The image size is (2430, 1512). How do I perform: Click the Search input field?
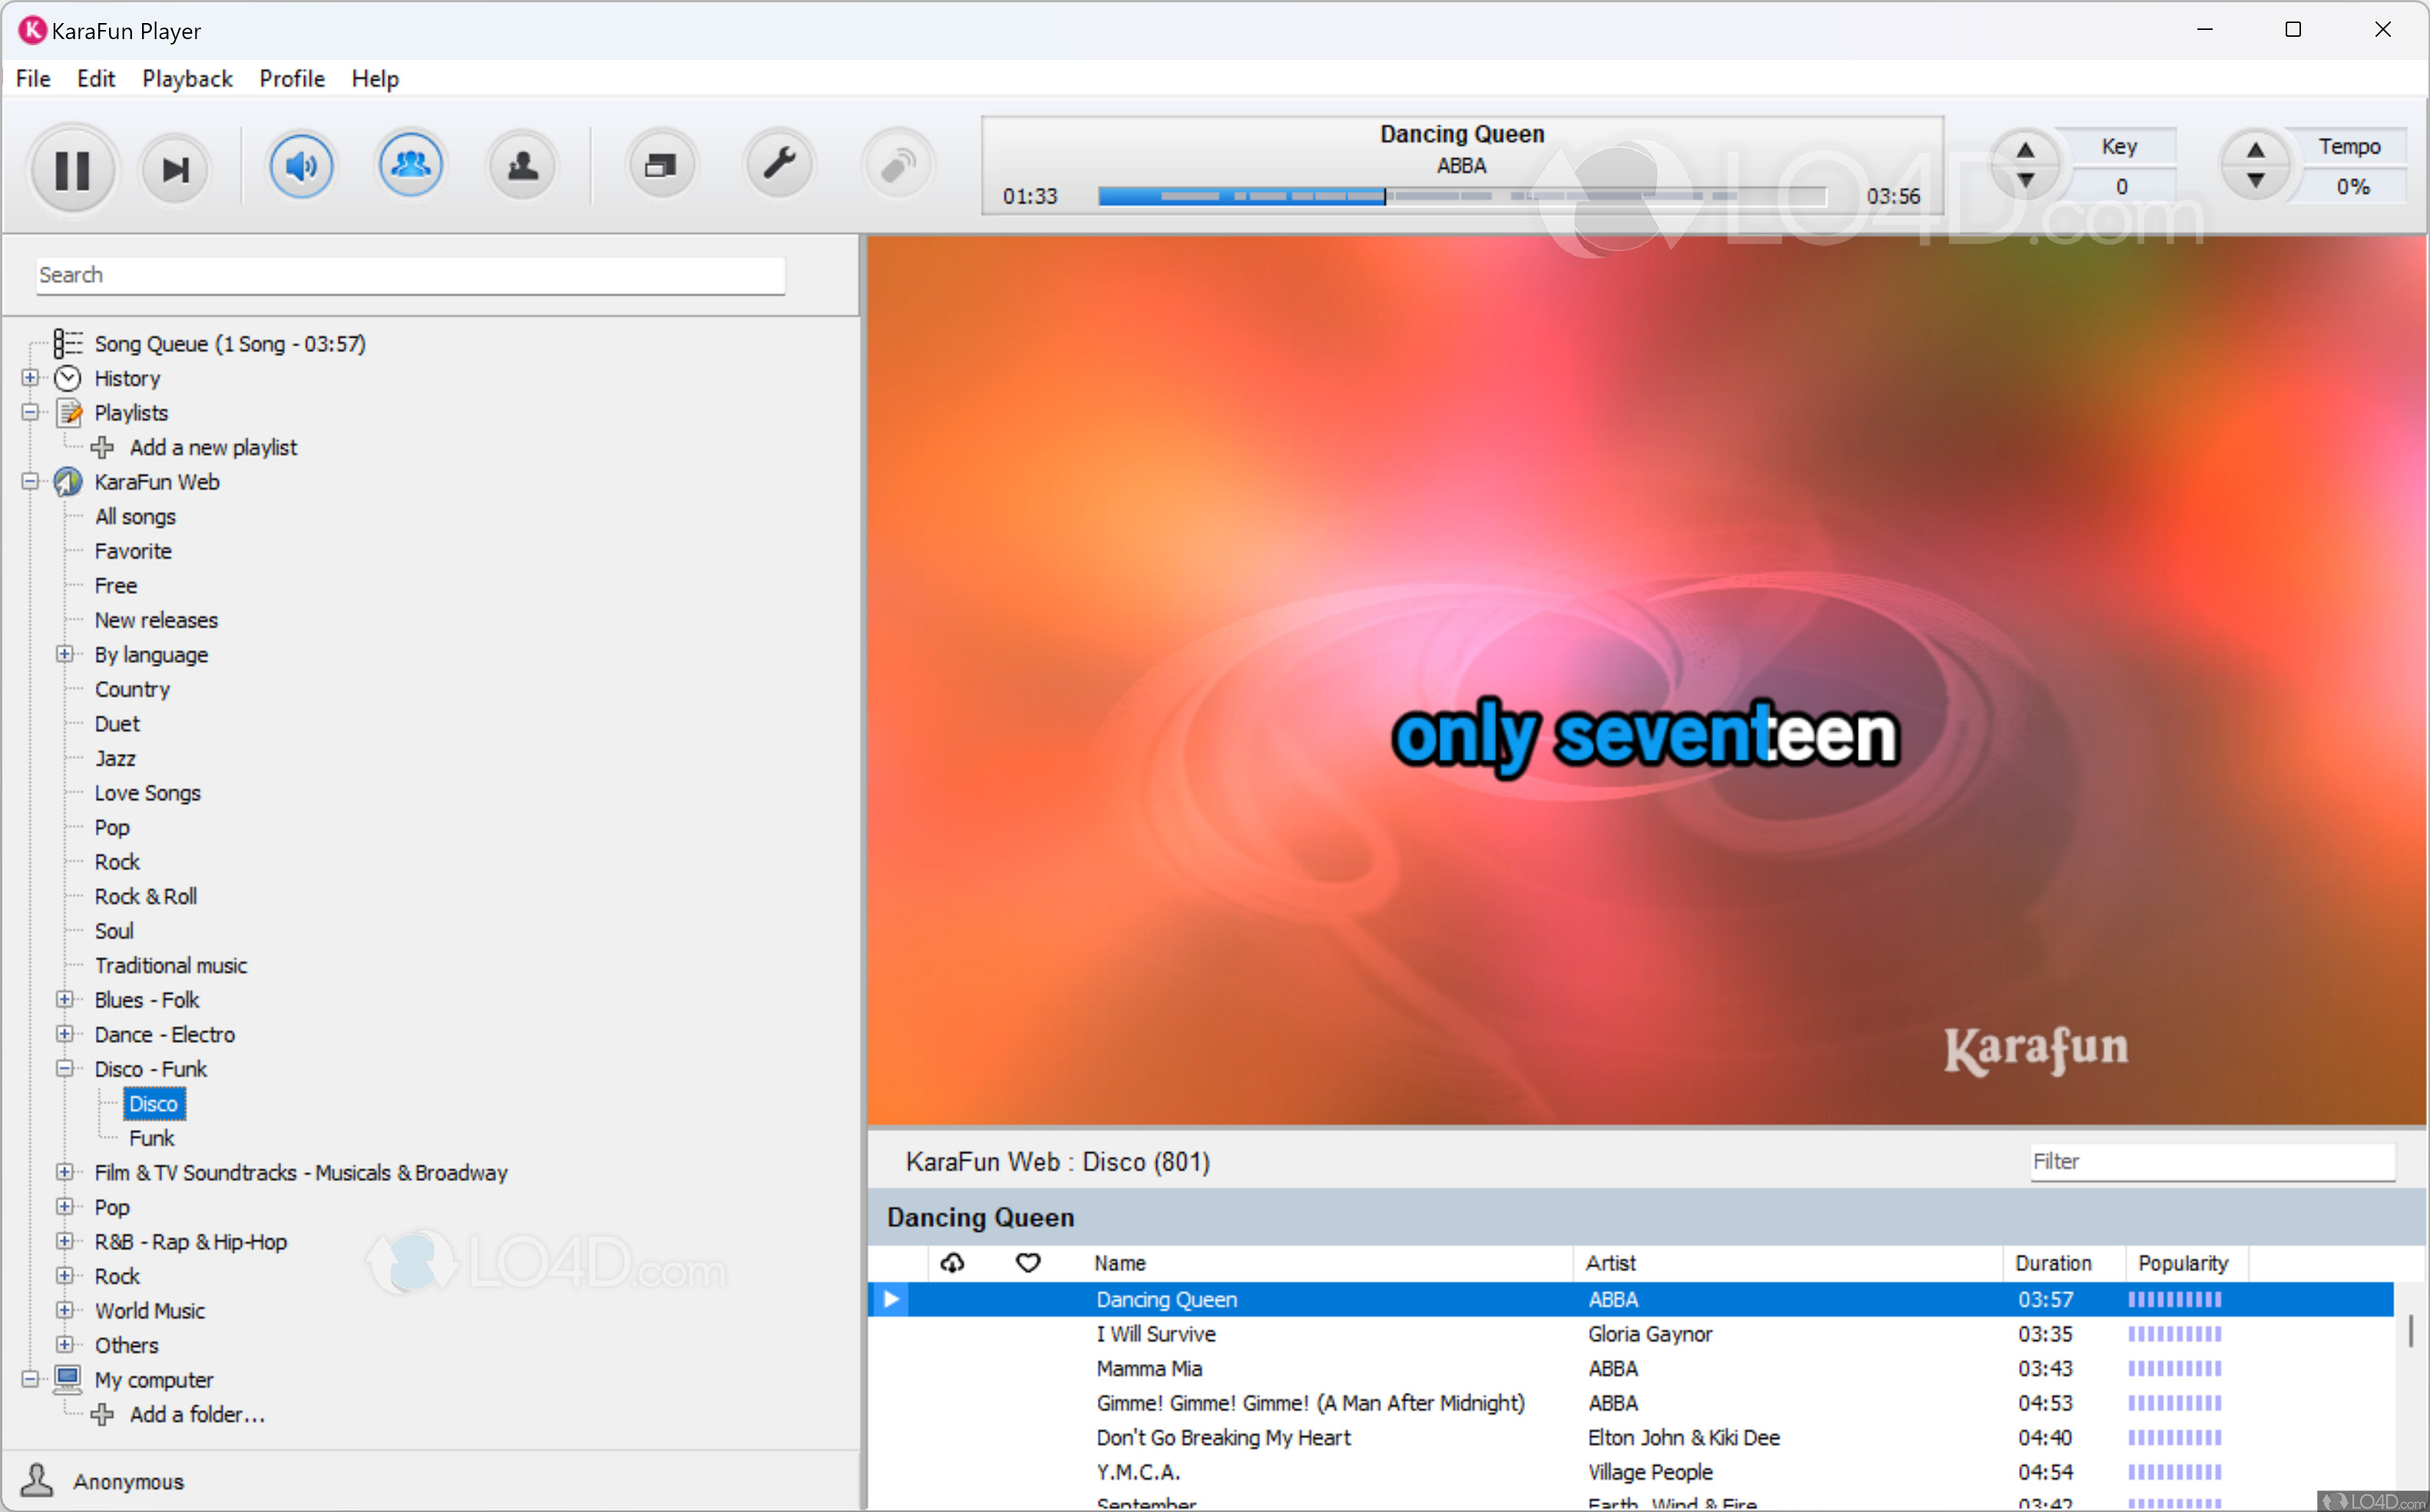410,275
